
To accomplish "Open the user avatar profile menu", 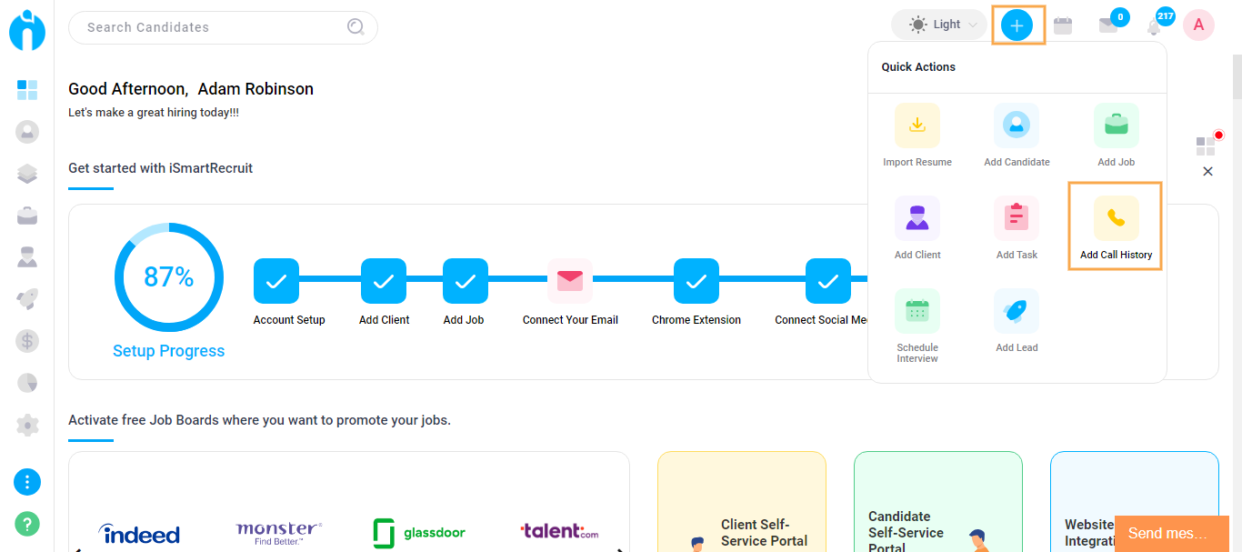I will tap(1198, 25).
